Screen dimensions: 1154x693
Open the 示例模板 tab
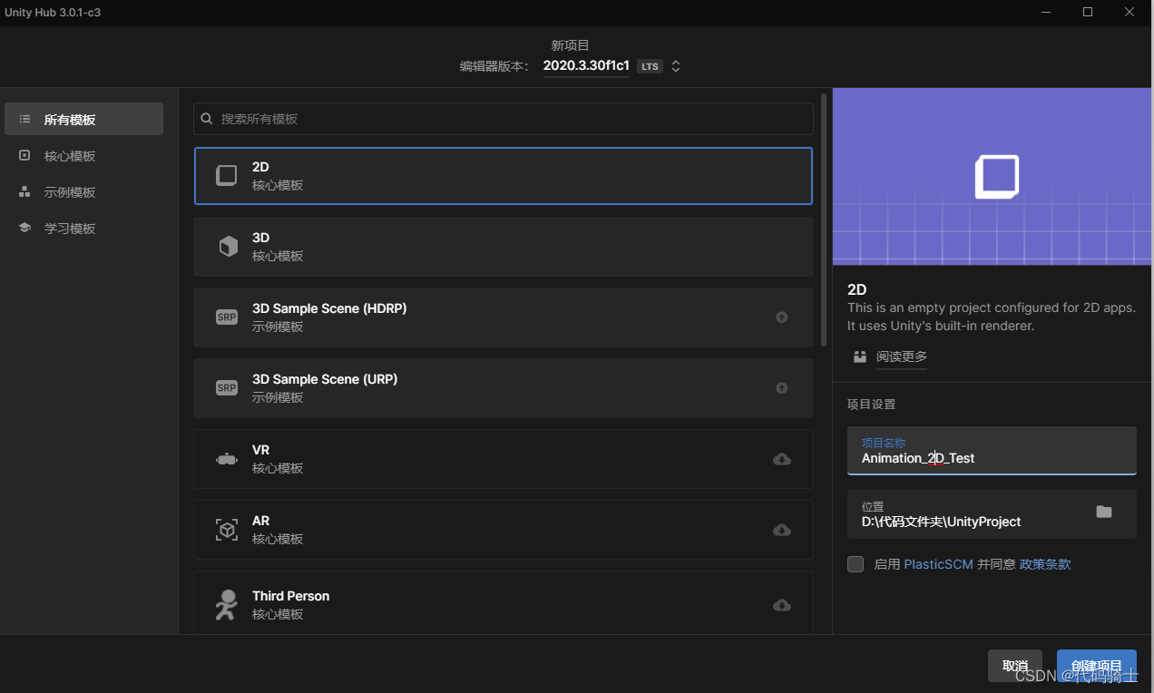pyautogui.click(x=83, y=192)
